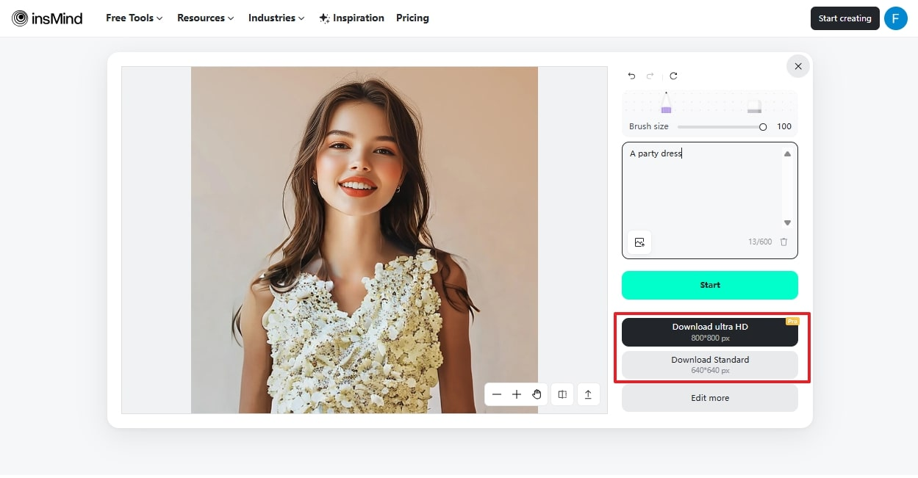Click the undo arrow icon

(631, 76)
